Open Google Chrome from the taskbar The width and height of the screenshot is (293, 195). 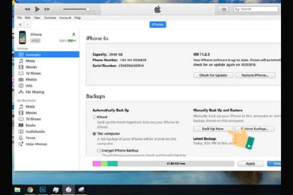[30, 190]
